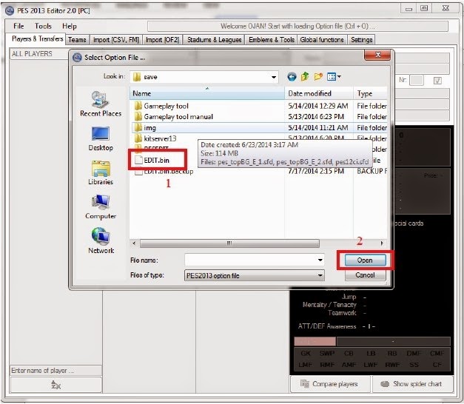Viewport: 464px width, 404px height.
Task: Select Libraries in places sidebar
Action: coord(101,173)
